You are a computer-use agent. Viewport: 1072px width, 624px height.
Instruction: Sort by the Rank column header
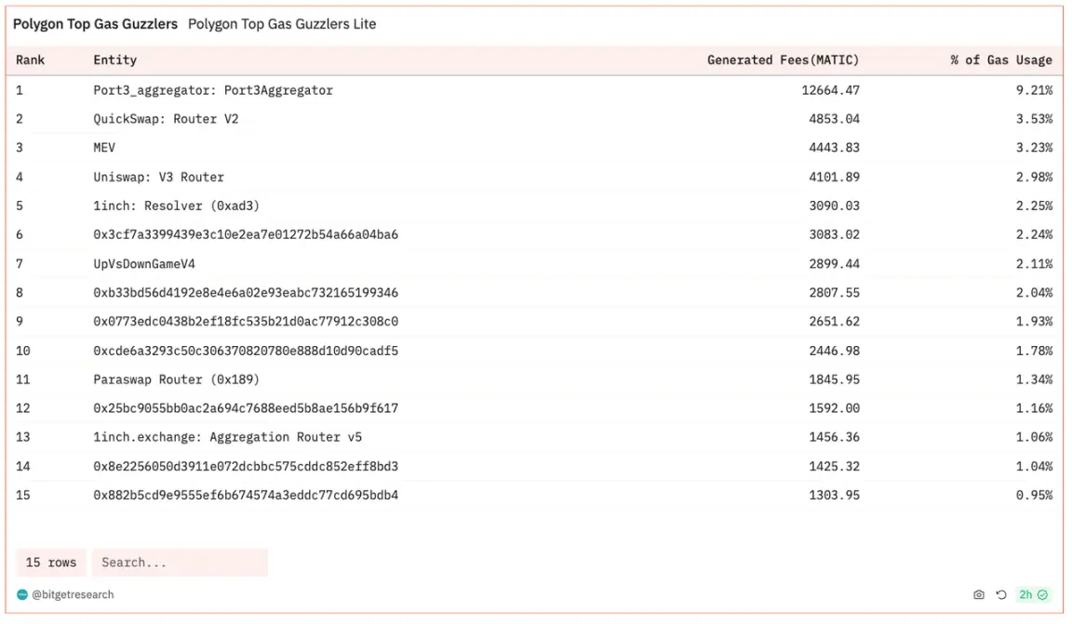(x=31, y=60)
